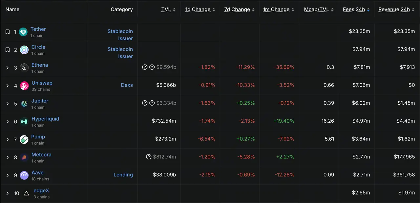The width and height of the screenshot is (420, 203).
Task: Open the Lending category link for Aave
Action: [123, 174]
